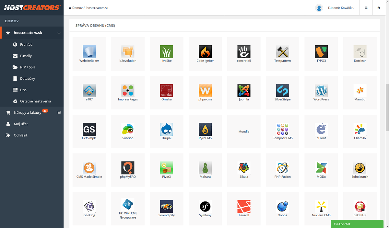Click the HostCreators logo
The width and height of the screenshot is (389, 228).
pos(32,8)
